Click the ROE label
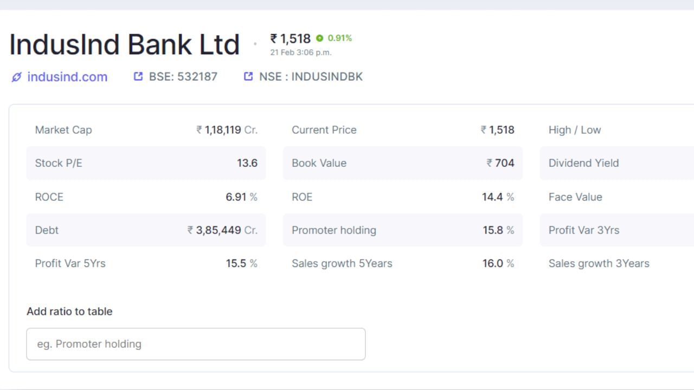This screenshot has width=694, height=390. click(x=302, y=197)
